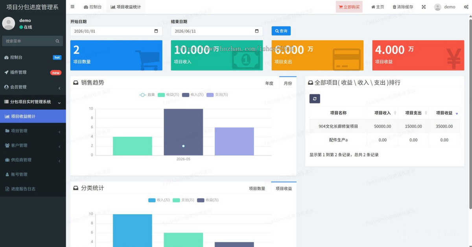Toggle 收入(万) legend in 分类统计 chart
472x247 pixels.
[x=159, y=200]
